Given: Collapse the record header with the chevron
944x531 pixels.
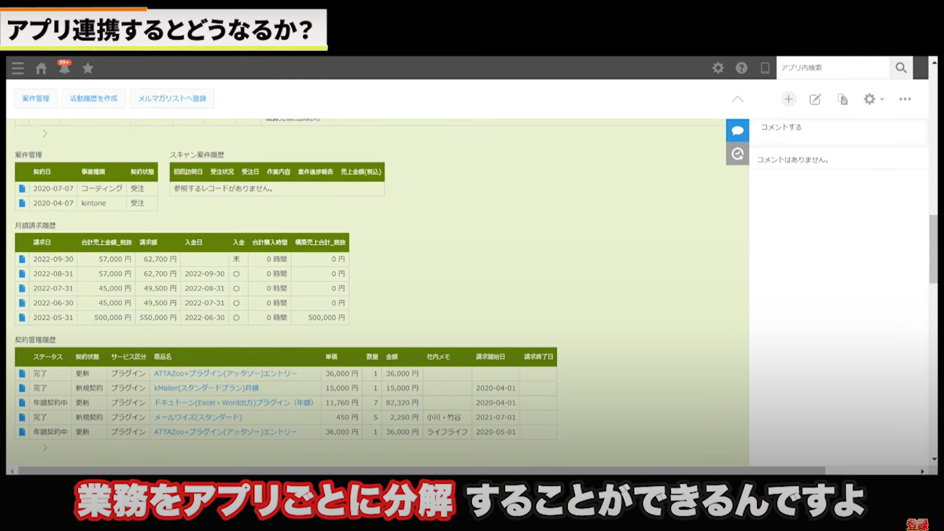Looking at the screenshot, I should (737, 99).
